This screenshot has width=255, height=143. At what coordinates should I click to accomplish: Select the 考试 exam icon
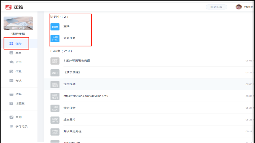pyautogui.click(x=12, y=81)
